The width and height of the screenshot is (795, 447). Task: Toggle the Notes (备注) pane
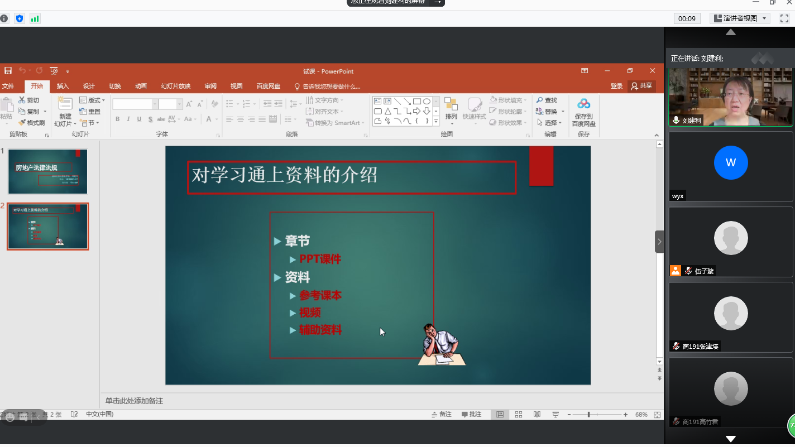click(x=441, y=415)
